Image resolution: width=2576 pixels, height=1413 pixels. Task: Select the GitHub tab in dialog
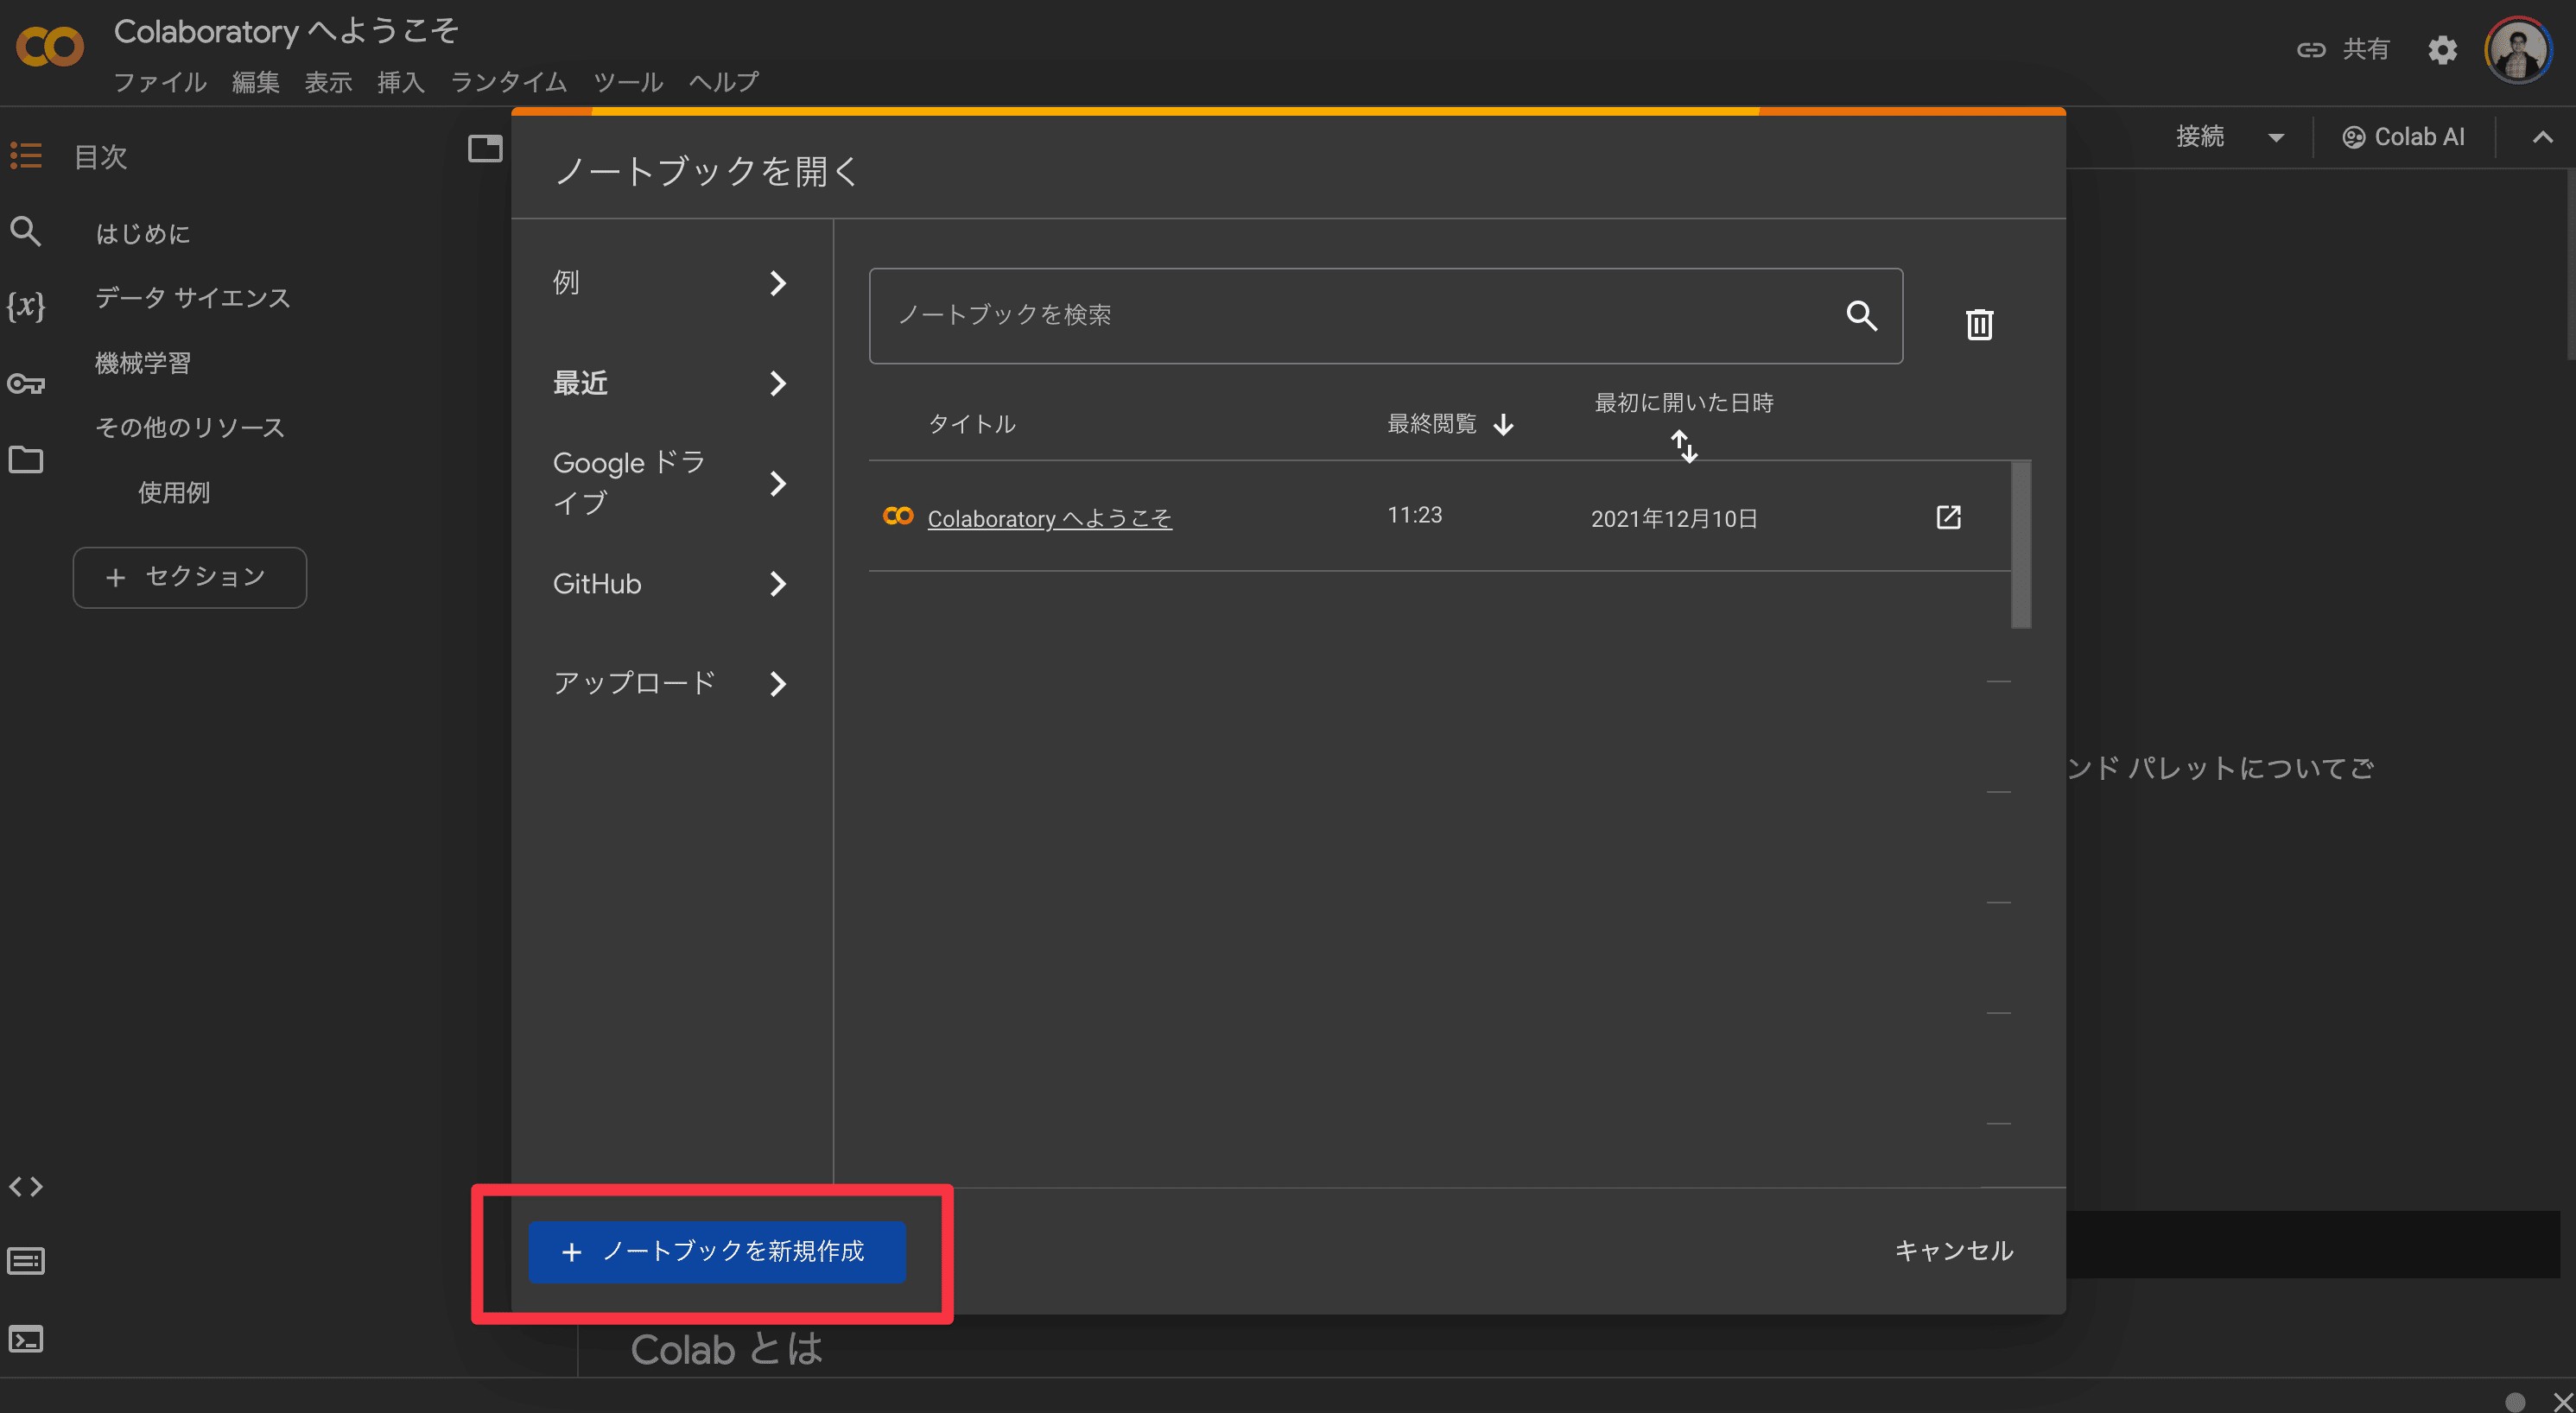(x=670, y=584)
